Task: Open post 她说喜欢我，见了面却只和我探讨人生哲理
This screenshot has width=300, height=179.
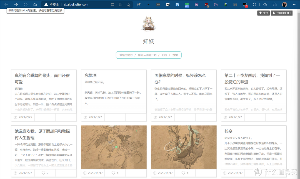Action: [x=42, y=135]
